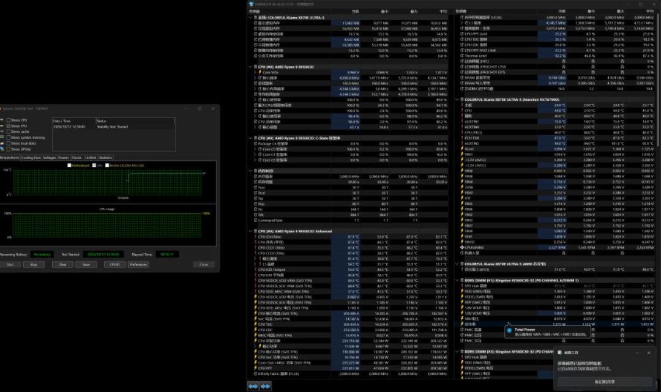This screenshot has width=661, height=392.
Task: Click the info icon in the Total Power tooltip
Action: pyautogui.click(x=509, y=330)
